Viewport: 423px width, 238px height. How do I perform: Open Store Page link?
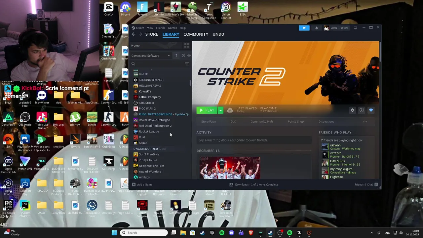tap(209, 122)
